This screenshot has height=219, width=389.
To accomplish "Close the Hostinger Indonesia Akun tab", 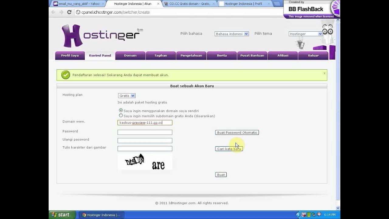I will tap(158, 4).
